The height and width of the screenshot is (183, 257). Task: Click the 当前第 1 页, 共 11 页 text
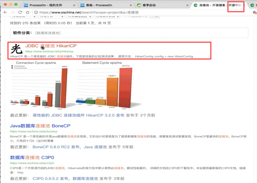[93, 23]
